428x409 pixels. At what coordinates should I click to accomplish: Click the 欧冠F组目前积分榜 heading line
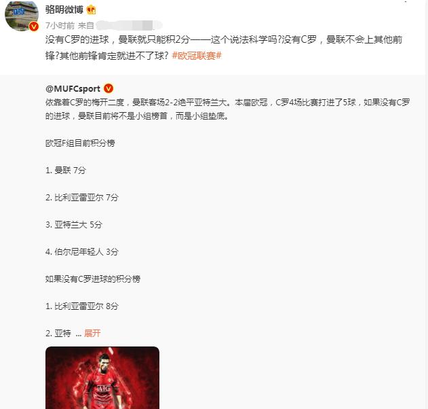click(x=80, y=143)
